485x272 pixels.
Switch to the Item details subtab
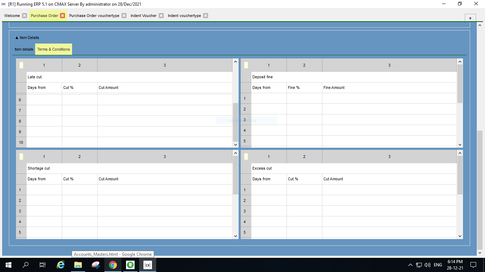point(24,49)
